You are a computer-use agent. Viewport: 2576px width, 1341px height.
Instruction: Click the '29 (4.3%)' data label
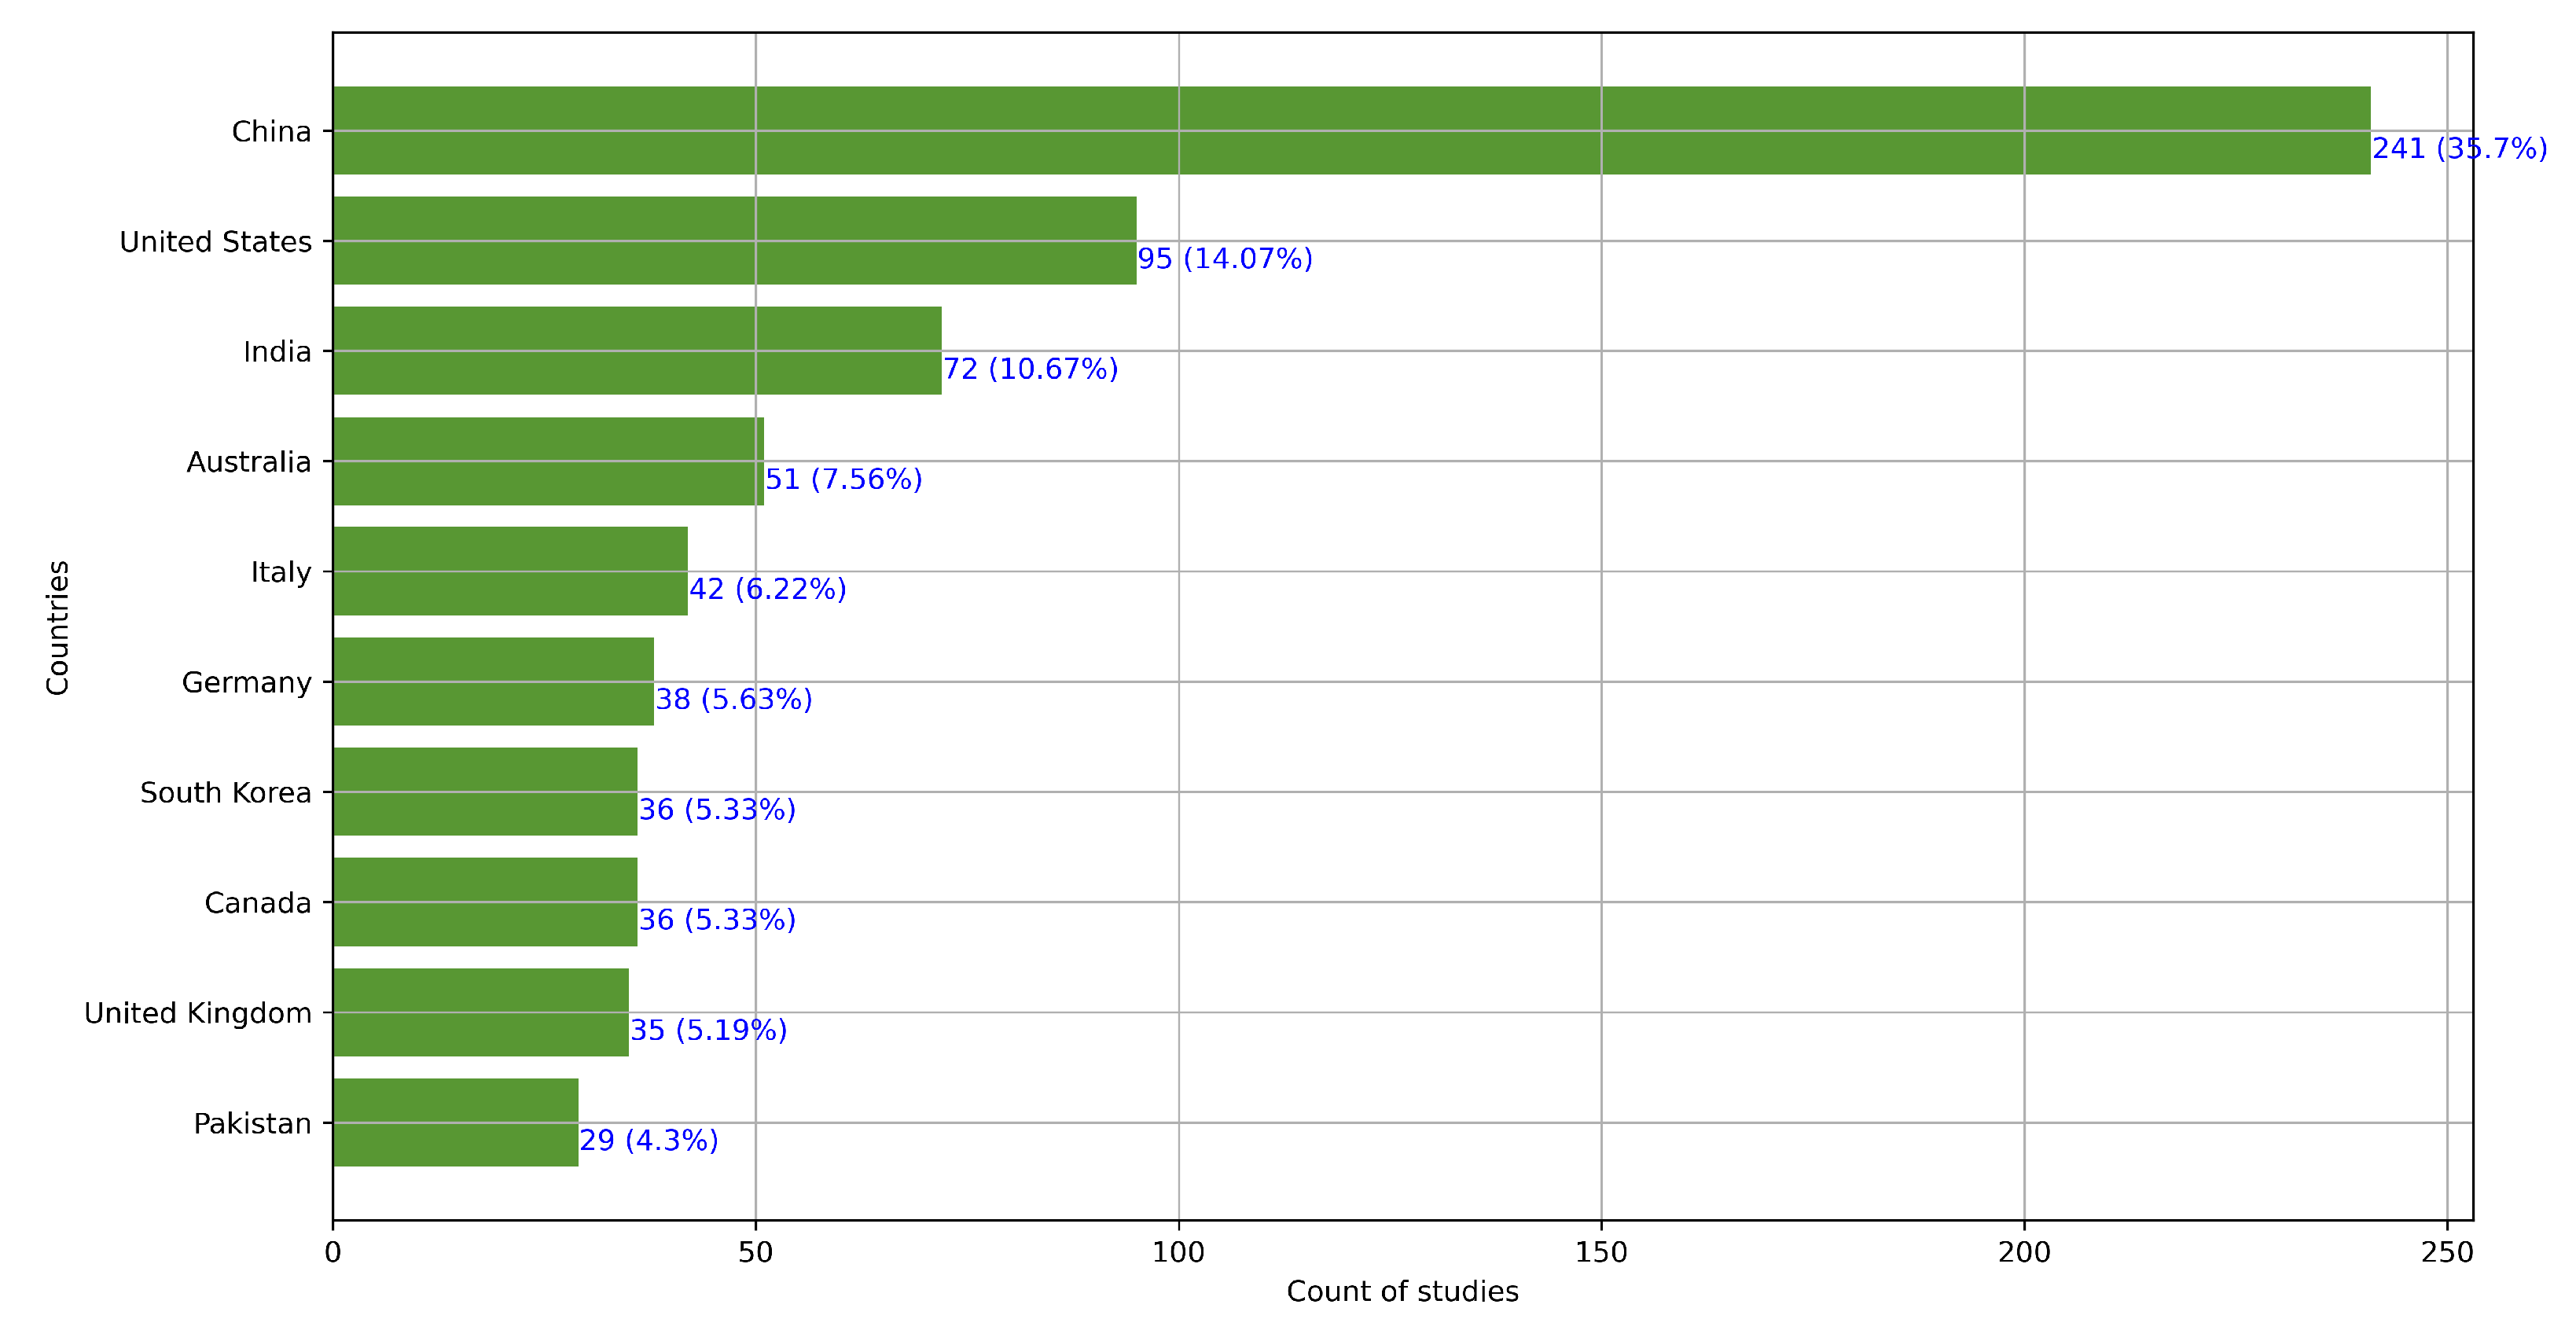pyautogui.click(x=648, y=1140)
